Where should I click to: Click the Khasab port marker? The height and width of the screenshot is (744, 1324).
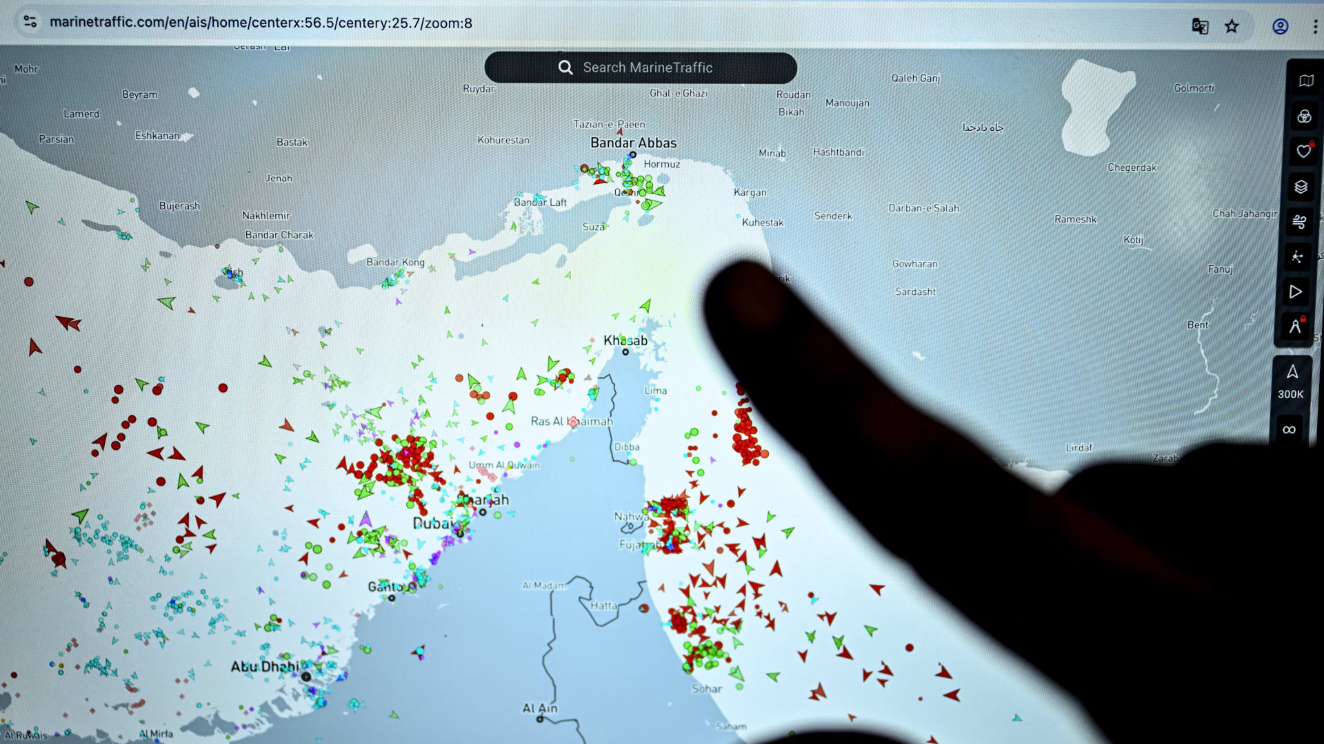(x=625, y=352)
